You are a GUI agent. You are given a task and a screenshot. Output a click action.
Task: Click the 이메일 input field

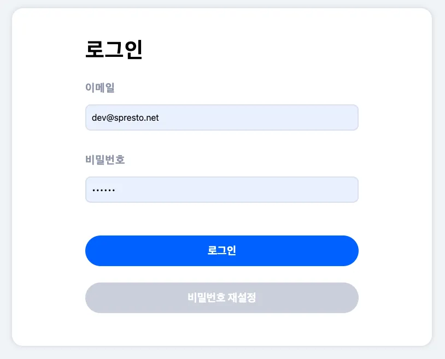(x=221, y=117)
